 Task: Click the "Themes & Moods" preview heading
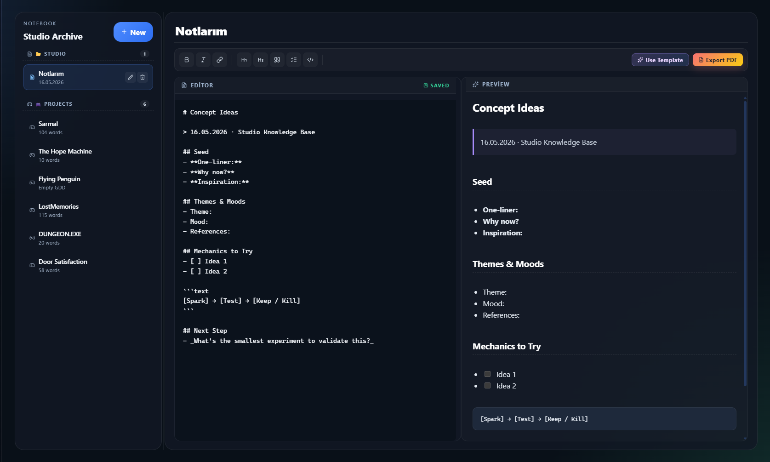tap(508, 264)
